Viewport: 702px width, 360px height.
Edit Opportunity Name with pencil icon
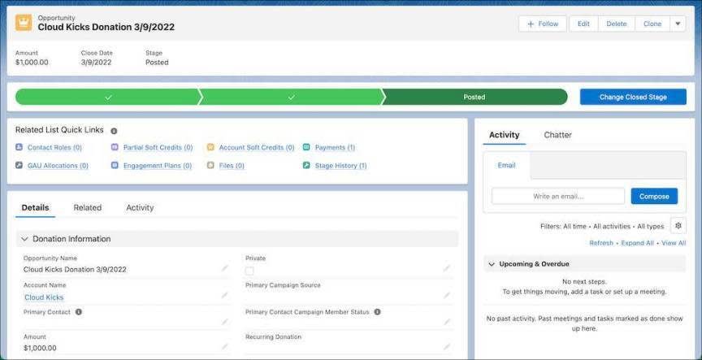tap(224, 268)
